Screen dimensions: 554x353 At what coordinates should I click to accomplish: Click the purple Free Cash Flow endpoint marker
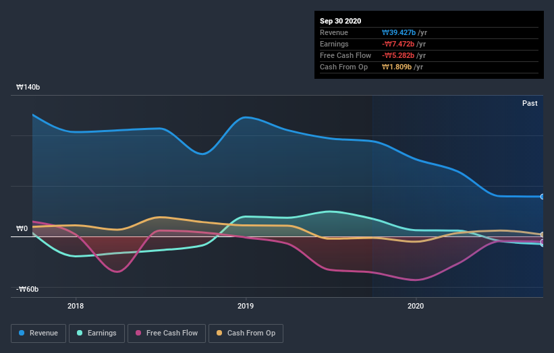click(542, 242)
